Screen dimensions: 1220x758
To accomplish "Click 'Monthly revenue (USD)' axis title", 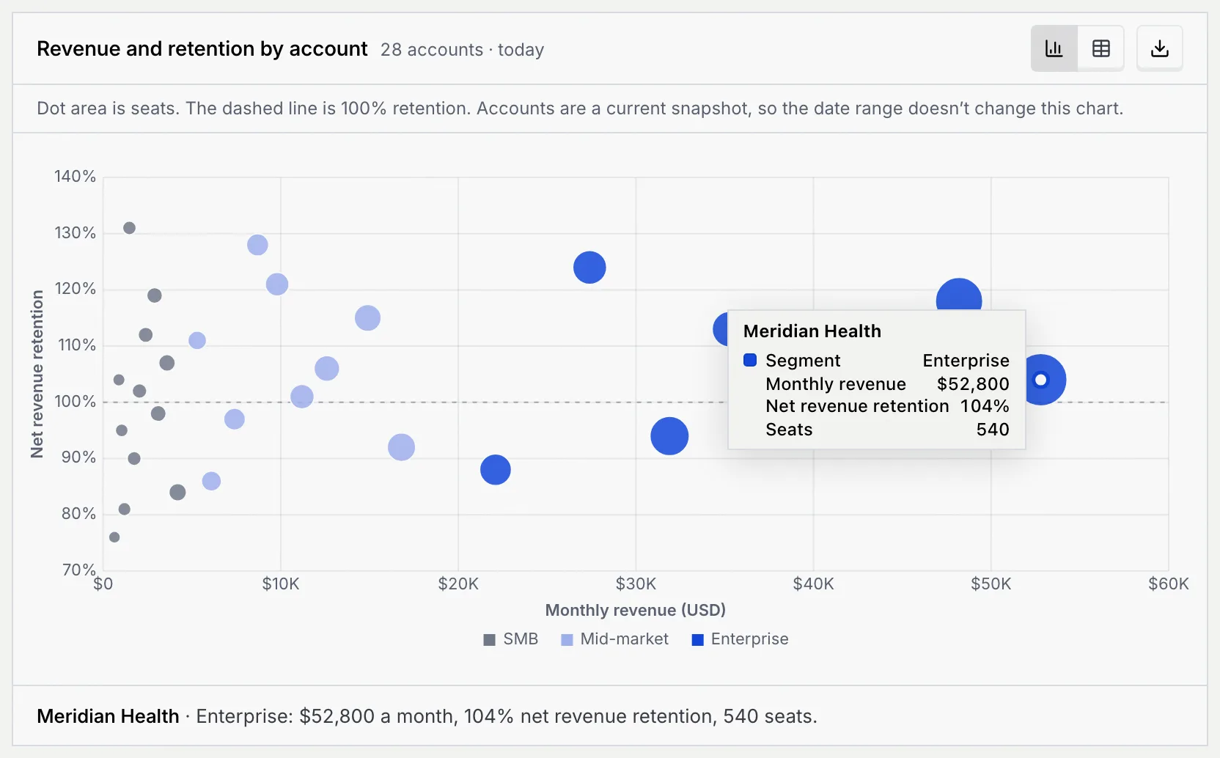I will tap(636, 610).
